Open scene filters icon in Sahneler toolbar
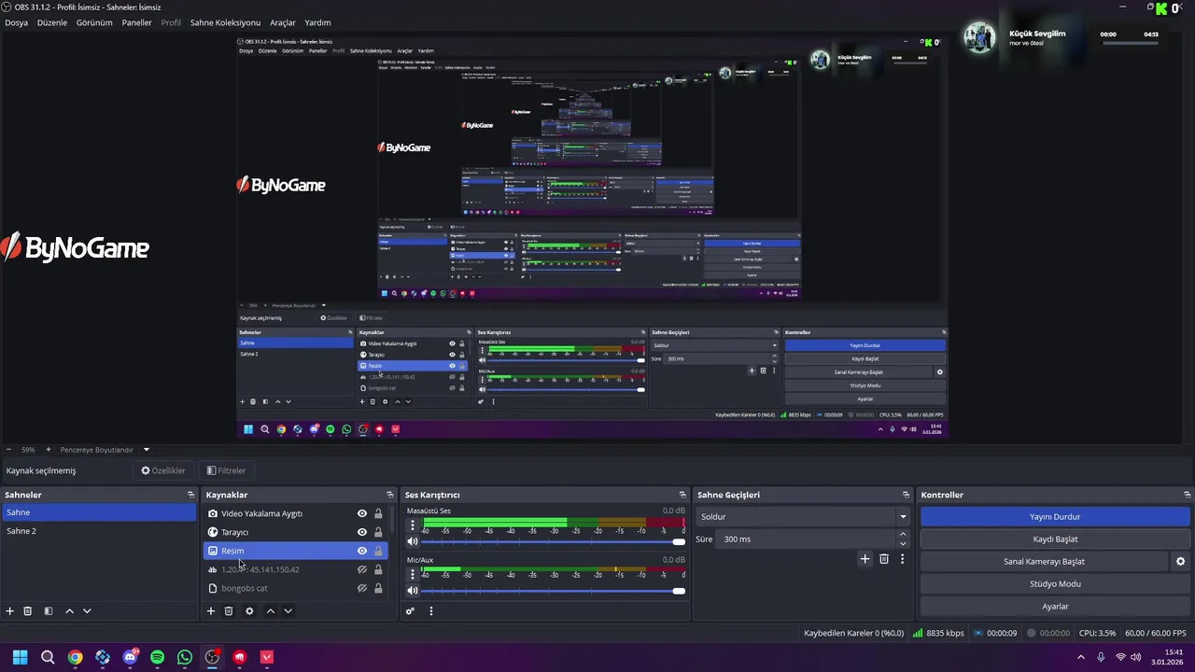Image resolution: width=1195 pixels, height=672 pixels. point(49,611)
